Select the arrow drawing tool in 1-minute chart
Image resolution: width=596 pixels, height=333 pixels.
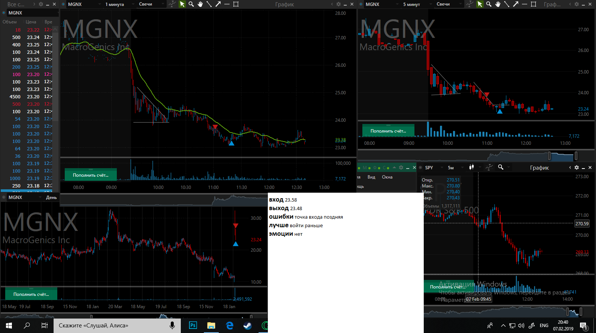[218, 4]
